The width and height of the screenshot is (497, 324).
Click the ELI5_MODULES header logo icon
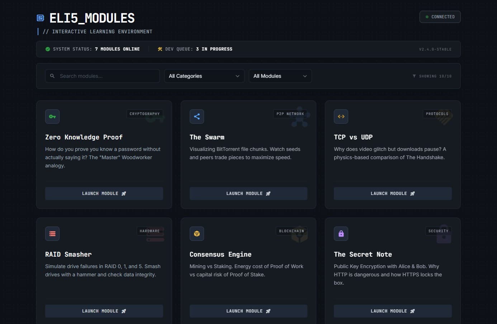pyautogui.click(x=40, y=17)
